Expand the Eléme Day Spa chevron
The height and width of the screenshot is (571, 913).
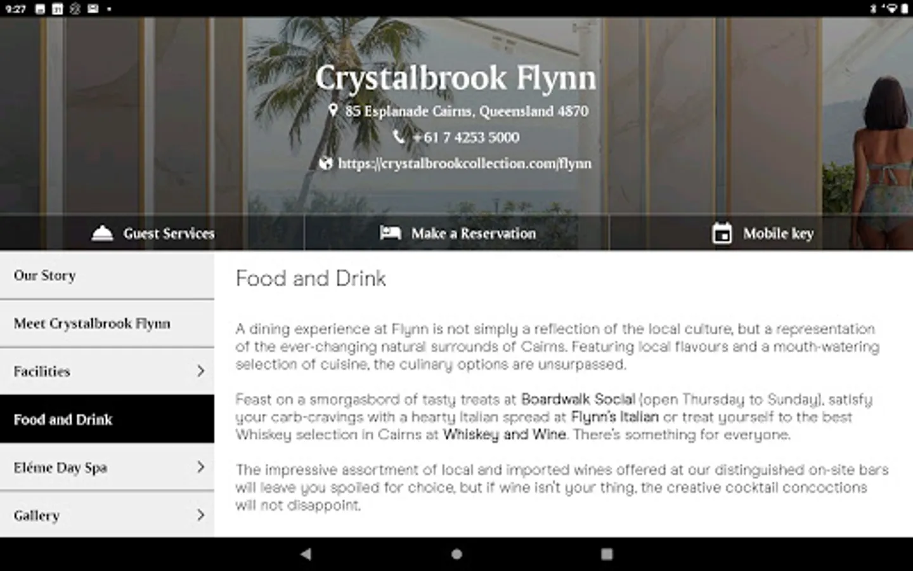(x=200, y=468)
